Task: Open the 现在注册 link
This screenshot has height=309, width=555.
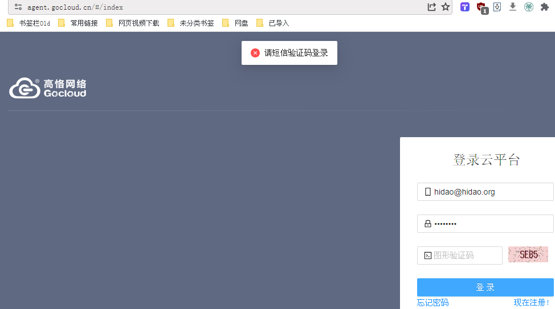Action: pos(531,303)
